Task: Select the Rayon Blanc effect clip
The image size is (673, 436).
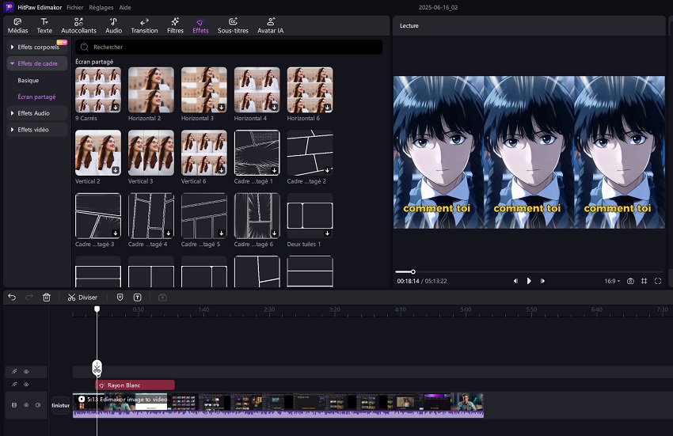Action: [135, 385]
